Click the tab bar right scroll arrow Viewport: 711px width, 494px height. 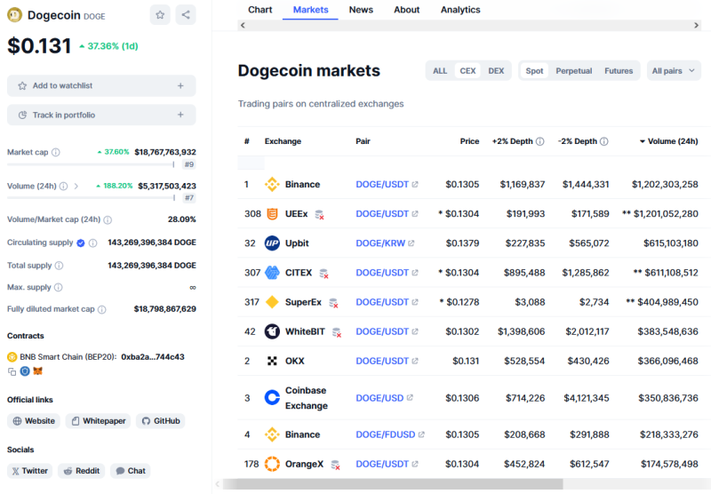click(697, 26)
